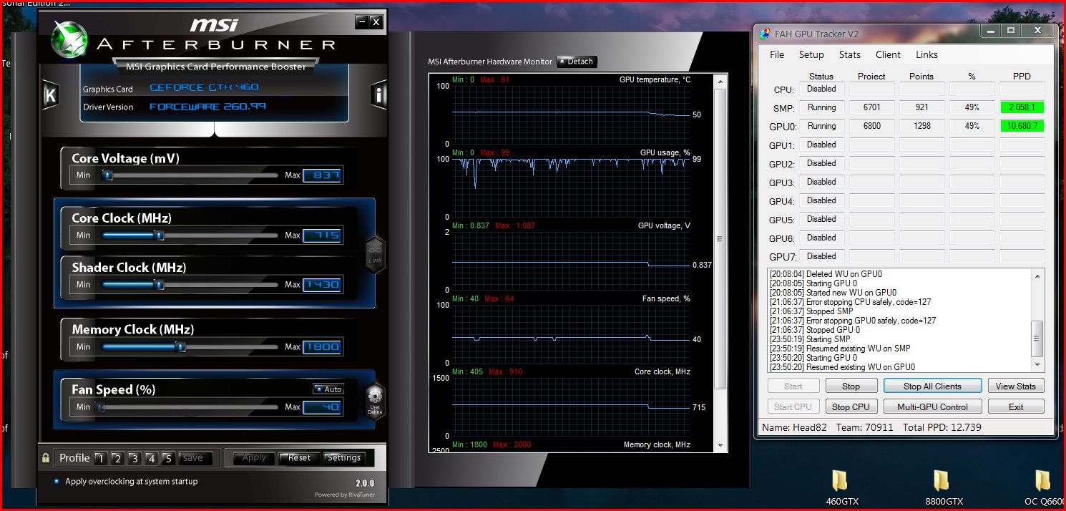The height and width of the screenshot is (511, 1066).
Task: Select profile slot 1
Action: [x=100, y=458]
